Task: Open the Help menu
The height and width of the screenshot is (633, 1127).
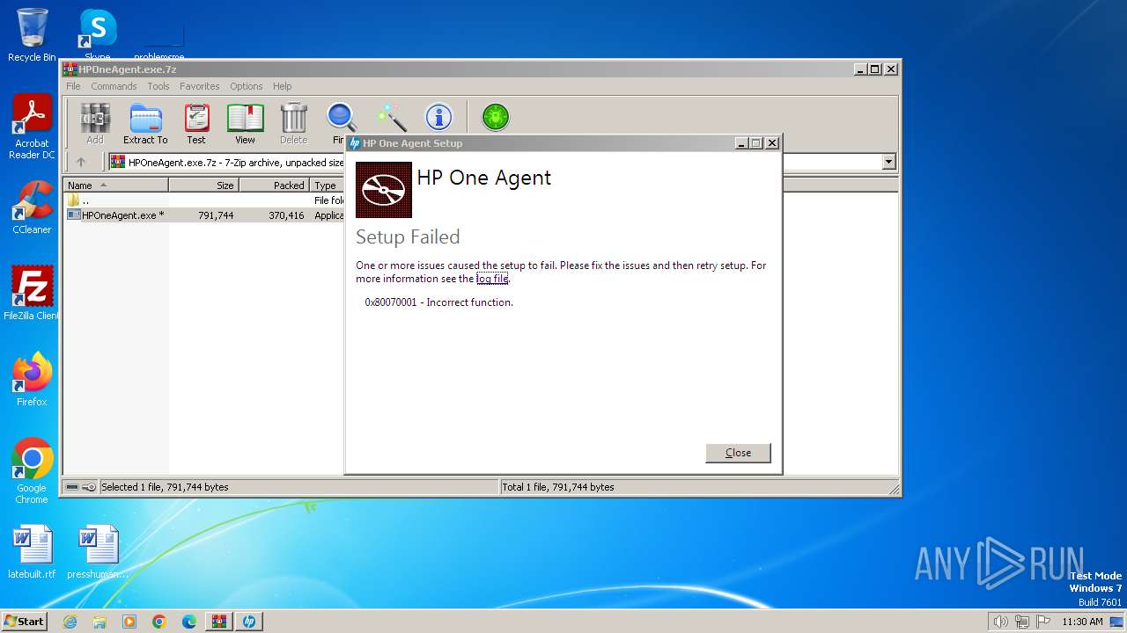Action: click(x=282, y=86)
